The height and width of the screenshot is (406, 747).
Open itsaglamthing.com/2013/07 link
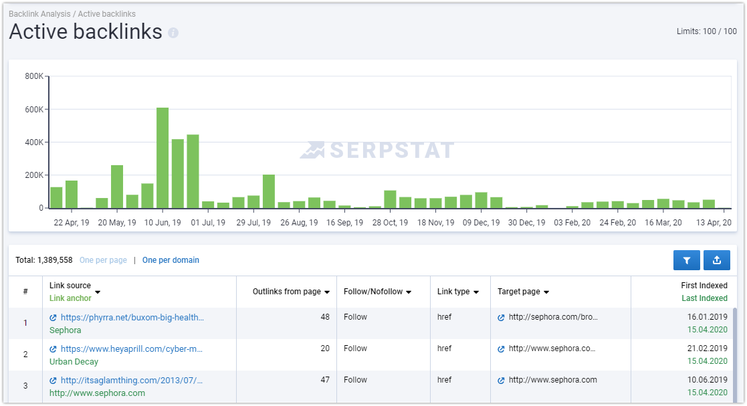pos(132,381)
